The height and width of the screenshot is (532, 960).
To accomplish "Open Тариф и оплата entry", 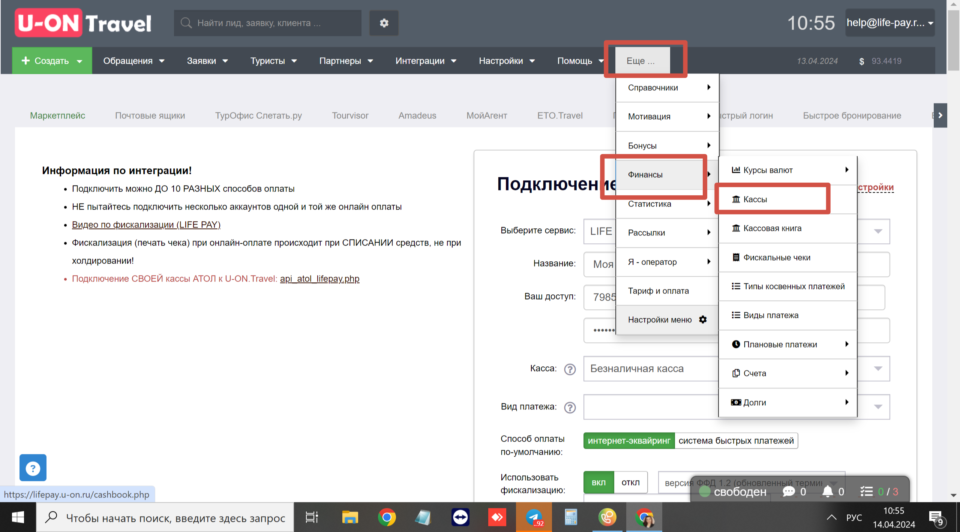I will coord(667,291).
